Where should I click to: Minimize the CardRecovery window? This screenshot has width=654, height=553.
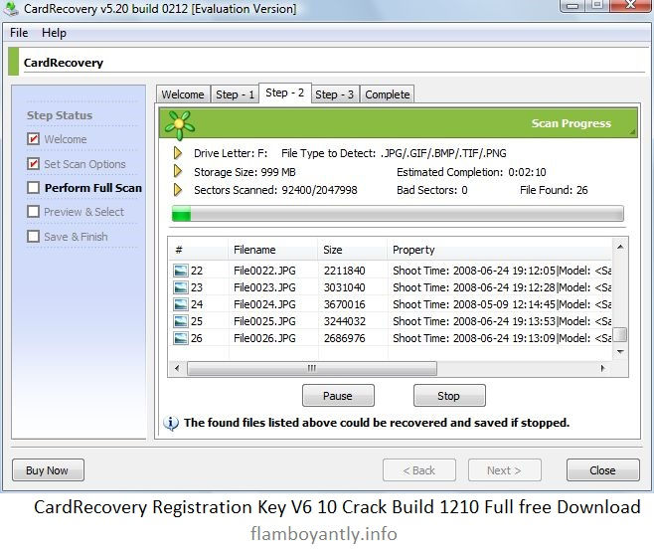point(573,5)
